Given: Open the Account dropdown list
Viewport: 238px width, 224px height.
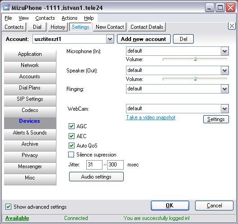Looking at the screenshot, I should [110, 39].
